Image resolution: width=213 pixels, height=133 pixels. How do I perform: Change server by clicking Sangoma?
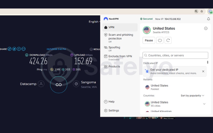tap(88, 82)
